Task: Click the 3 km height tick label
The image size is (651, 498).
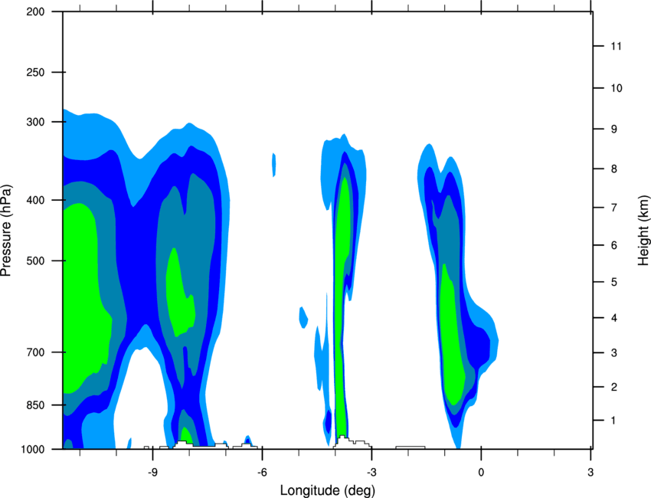Action: [x=614, y=353]
